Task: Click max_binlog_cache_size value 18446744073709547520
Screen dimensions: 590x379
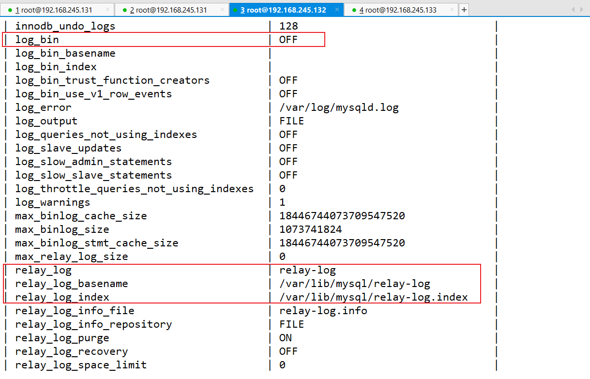Action: click(342, 216)
